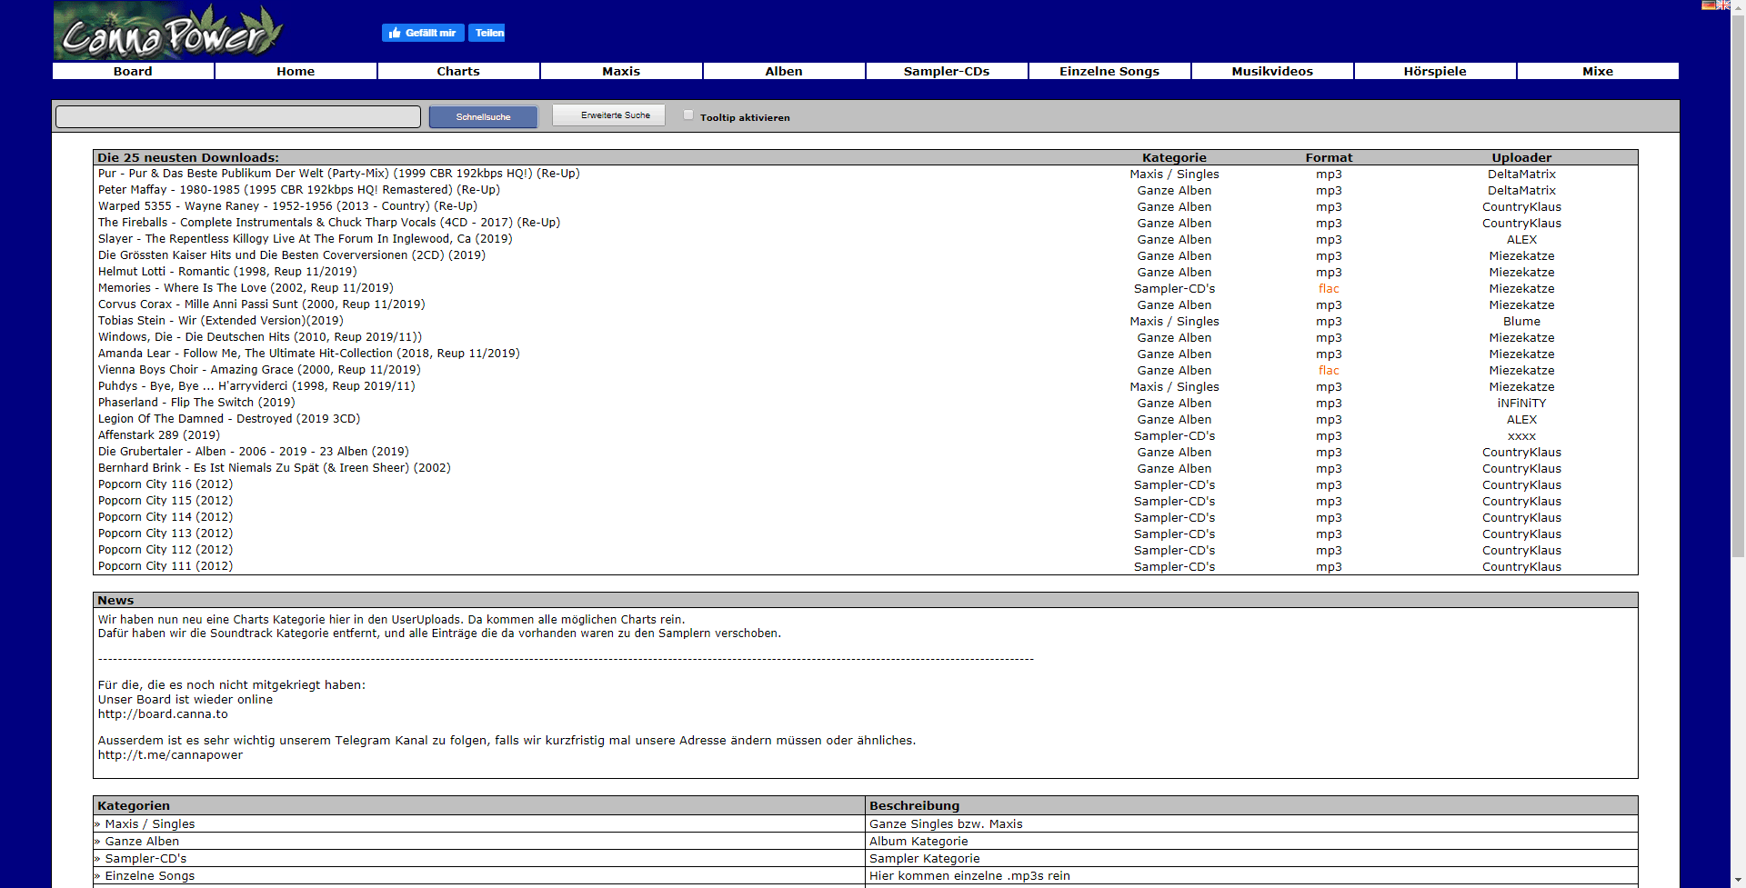Open the Musikvideos menu item
The image size is (1746, 888).
(x=1272, y=71)
